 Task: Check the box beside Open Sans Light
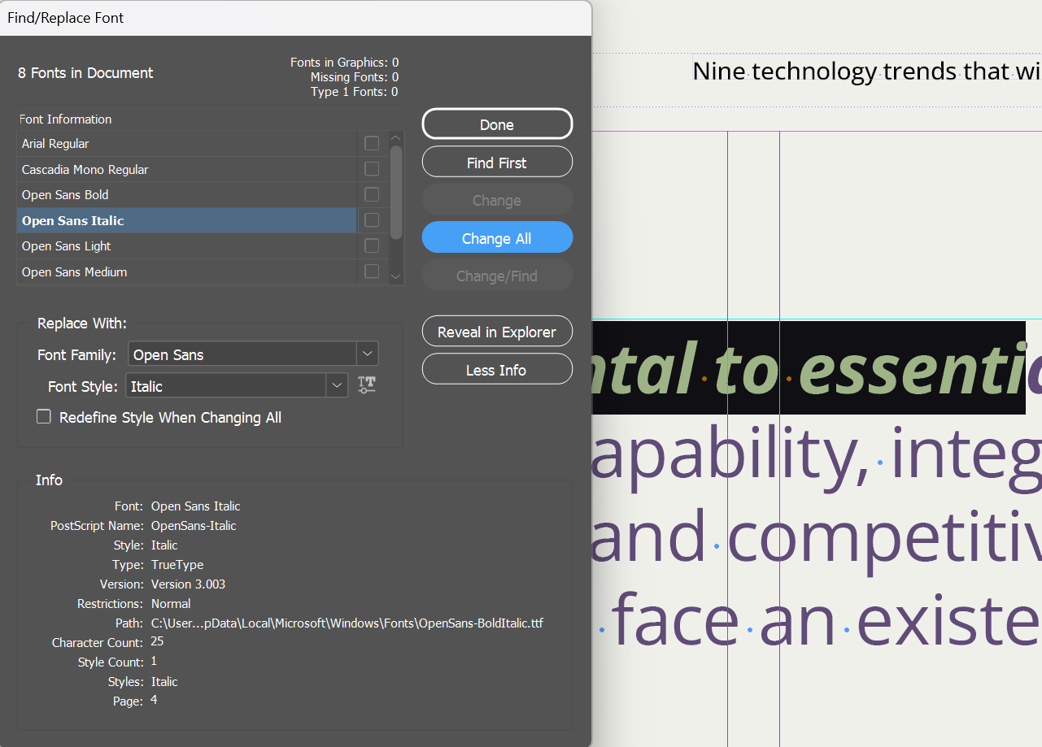372,245
